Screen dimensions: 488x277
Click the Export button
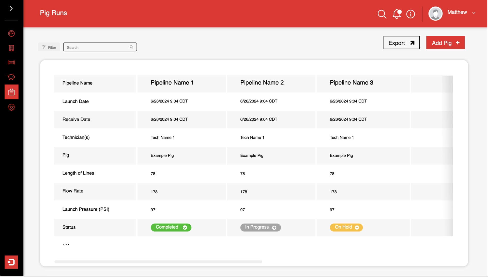pos(401,43)
